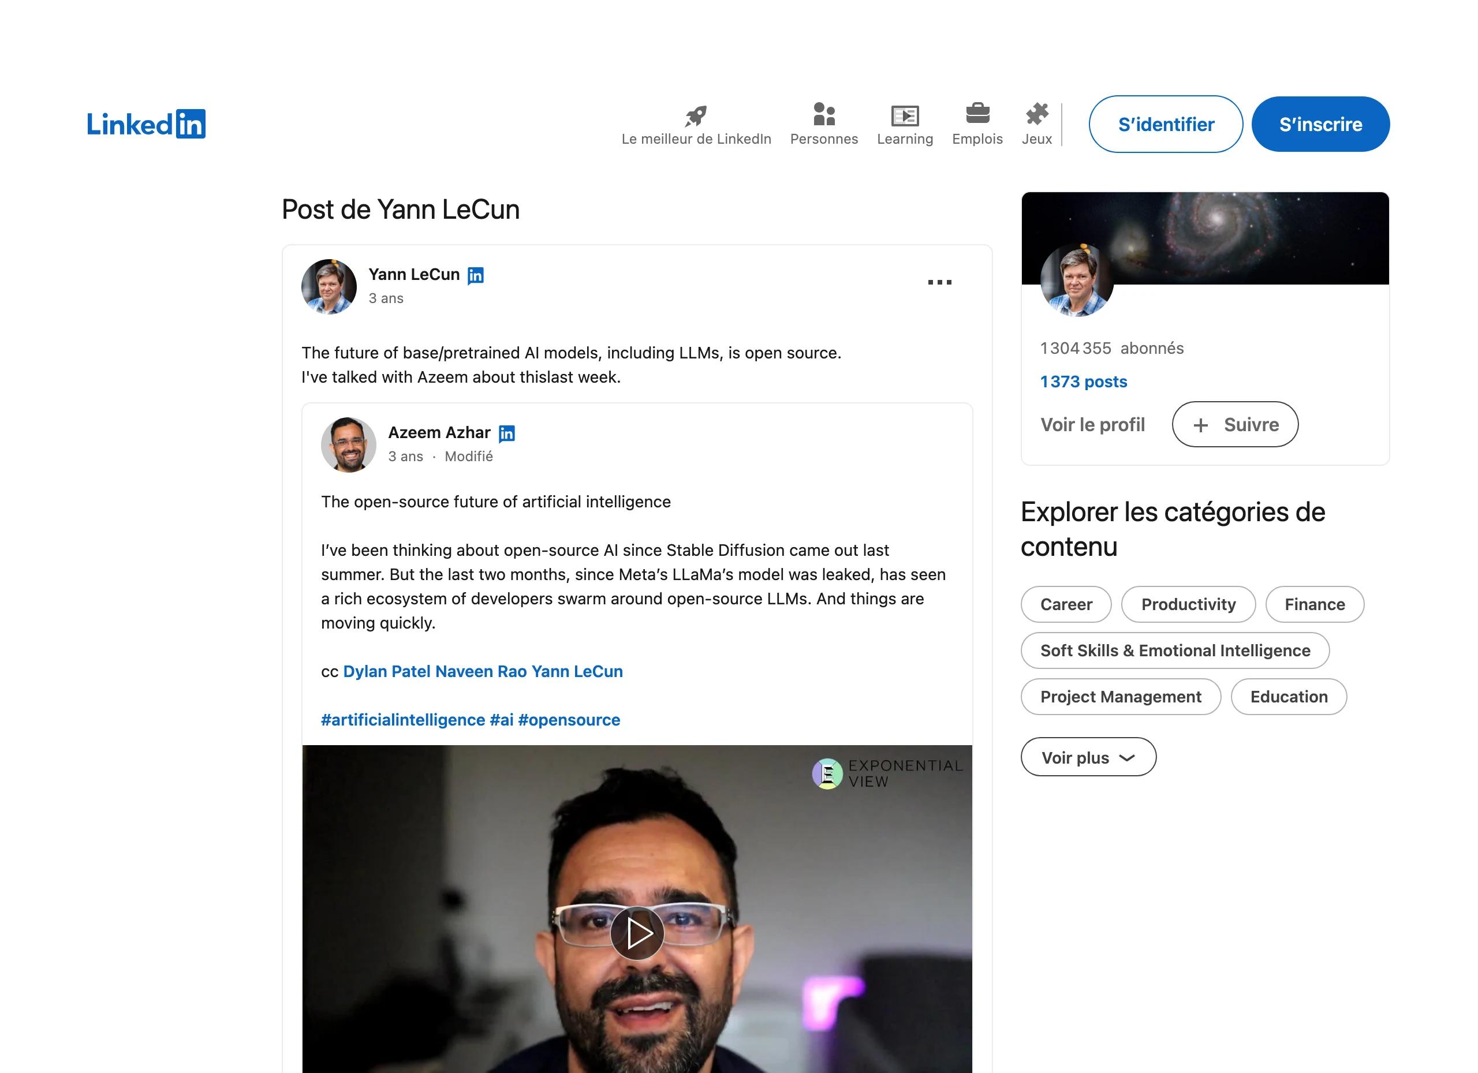Click the Yann LeCun author name
The width and height of the screenshot is (1478, 1073).
point(414,274)
